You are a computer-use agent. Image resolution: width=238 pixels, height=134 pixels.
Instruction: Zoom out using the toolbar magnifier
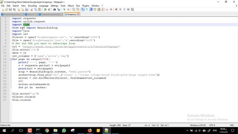[x=68, y=9]
